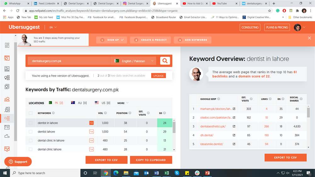This screenshot has height=177, width=315.
Task: Open dh.dental external link icon
Action: click(x=234, y=135)
